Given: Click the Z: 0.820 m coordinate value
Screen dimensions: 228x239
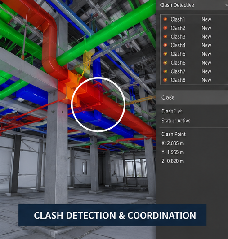Looking at the screenshot, I should click(173, 161).
